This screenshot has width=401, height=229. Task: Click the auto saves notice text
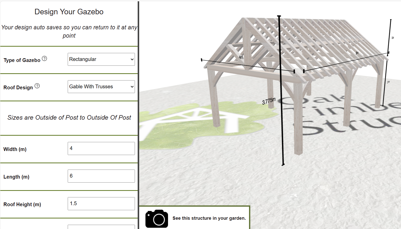69,31
